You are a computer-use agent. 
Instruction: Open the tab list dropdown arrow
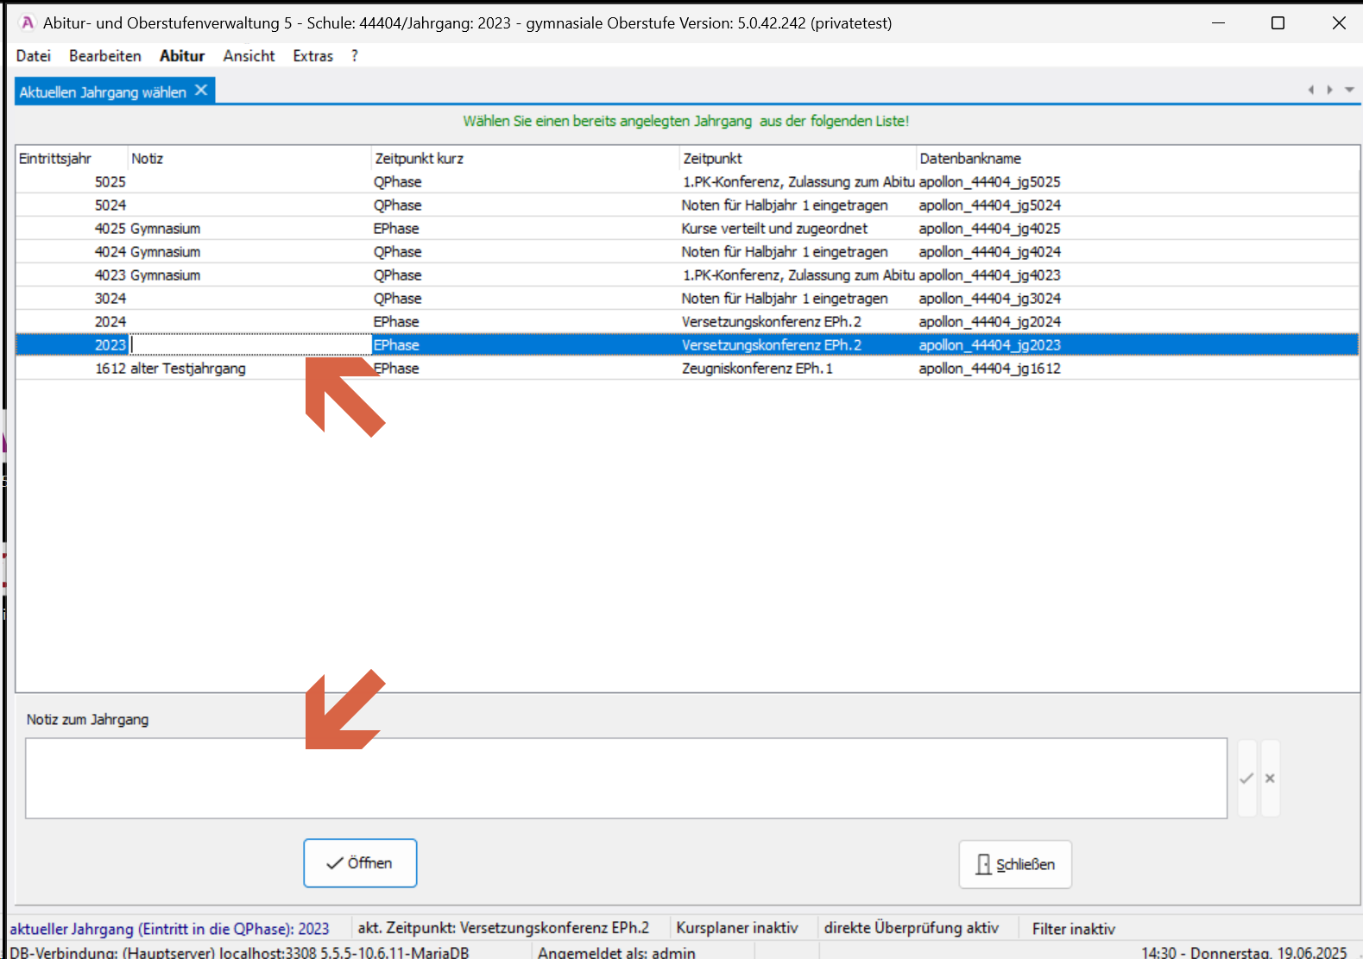1349,90
